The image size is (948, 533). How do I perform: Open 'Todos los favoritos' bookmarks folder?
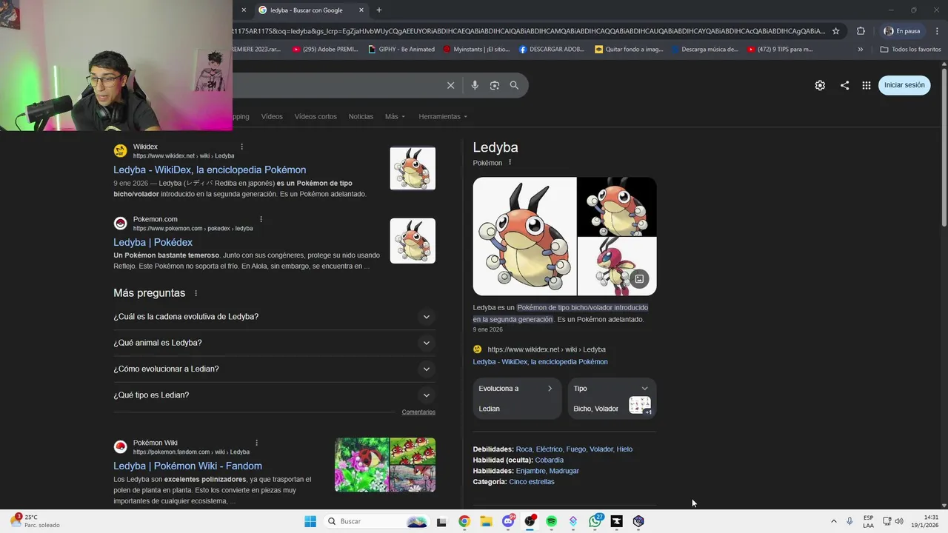click(911, 50)
